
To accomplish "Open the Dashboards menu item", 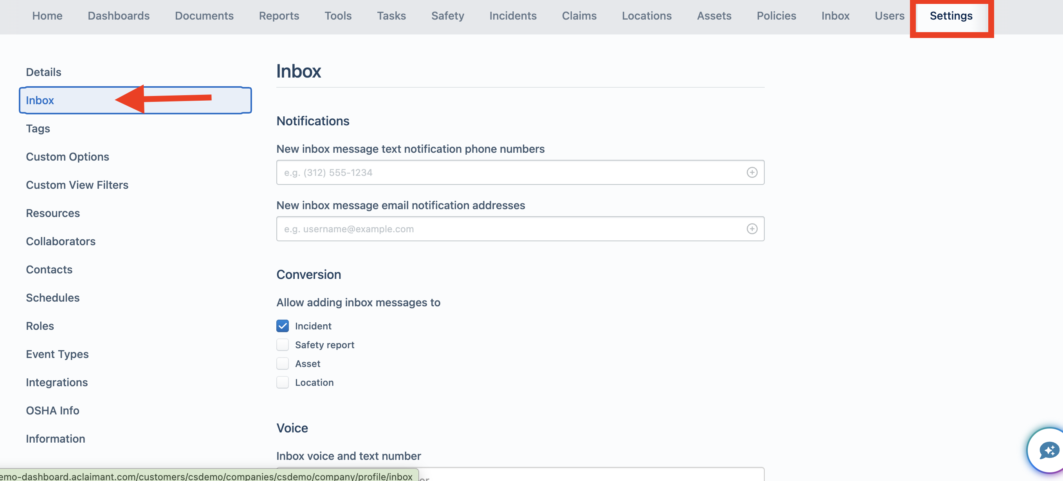I will click(119, 16).
